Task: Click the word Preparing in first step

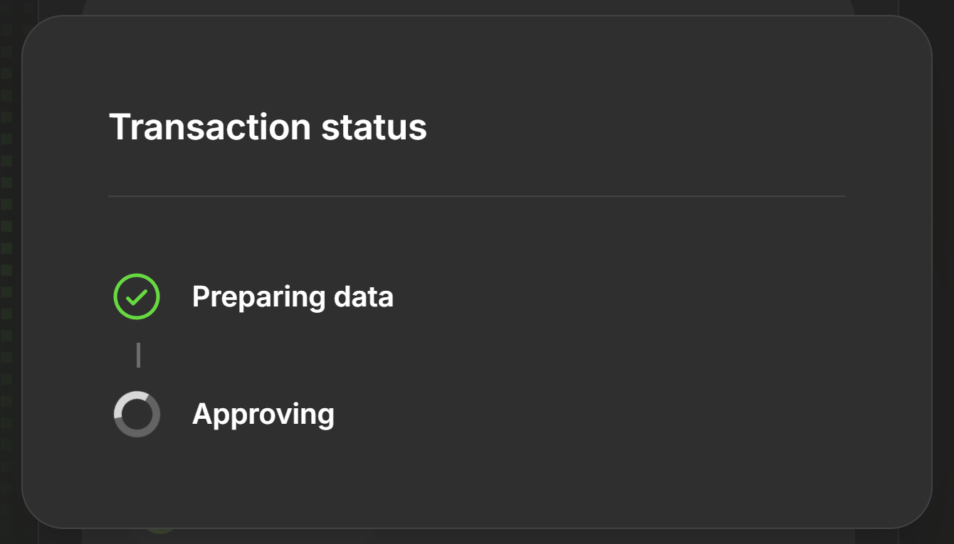Action: point(259,297)
